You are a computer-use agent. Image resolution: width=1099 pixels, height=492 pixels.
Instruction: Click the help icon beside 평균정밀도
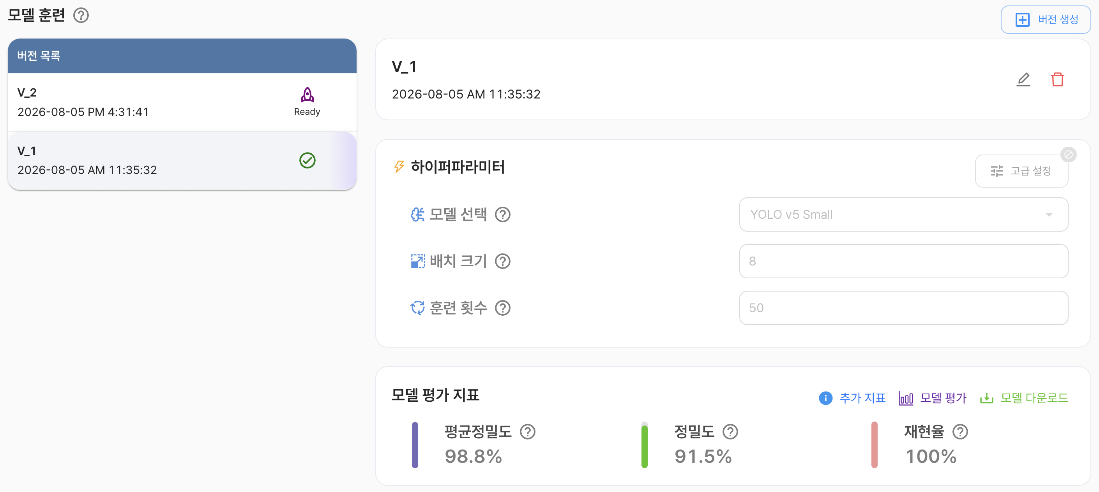(x=527, y=432)
